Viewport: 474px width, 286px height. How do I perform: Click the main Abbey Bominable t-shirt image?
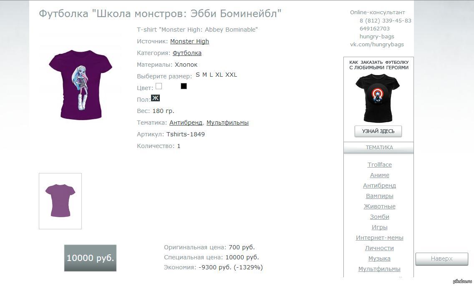81,85
